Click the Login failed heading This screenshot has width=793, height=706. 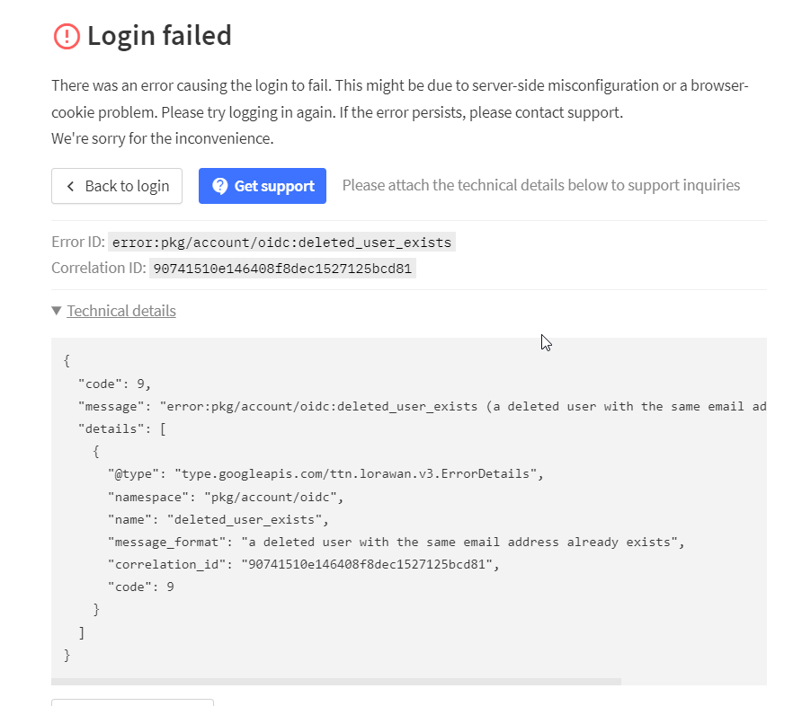(x=159, y=36)
